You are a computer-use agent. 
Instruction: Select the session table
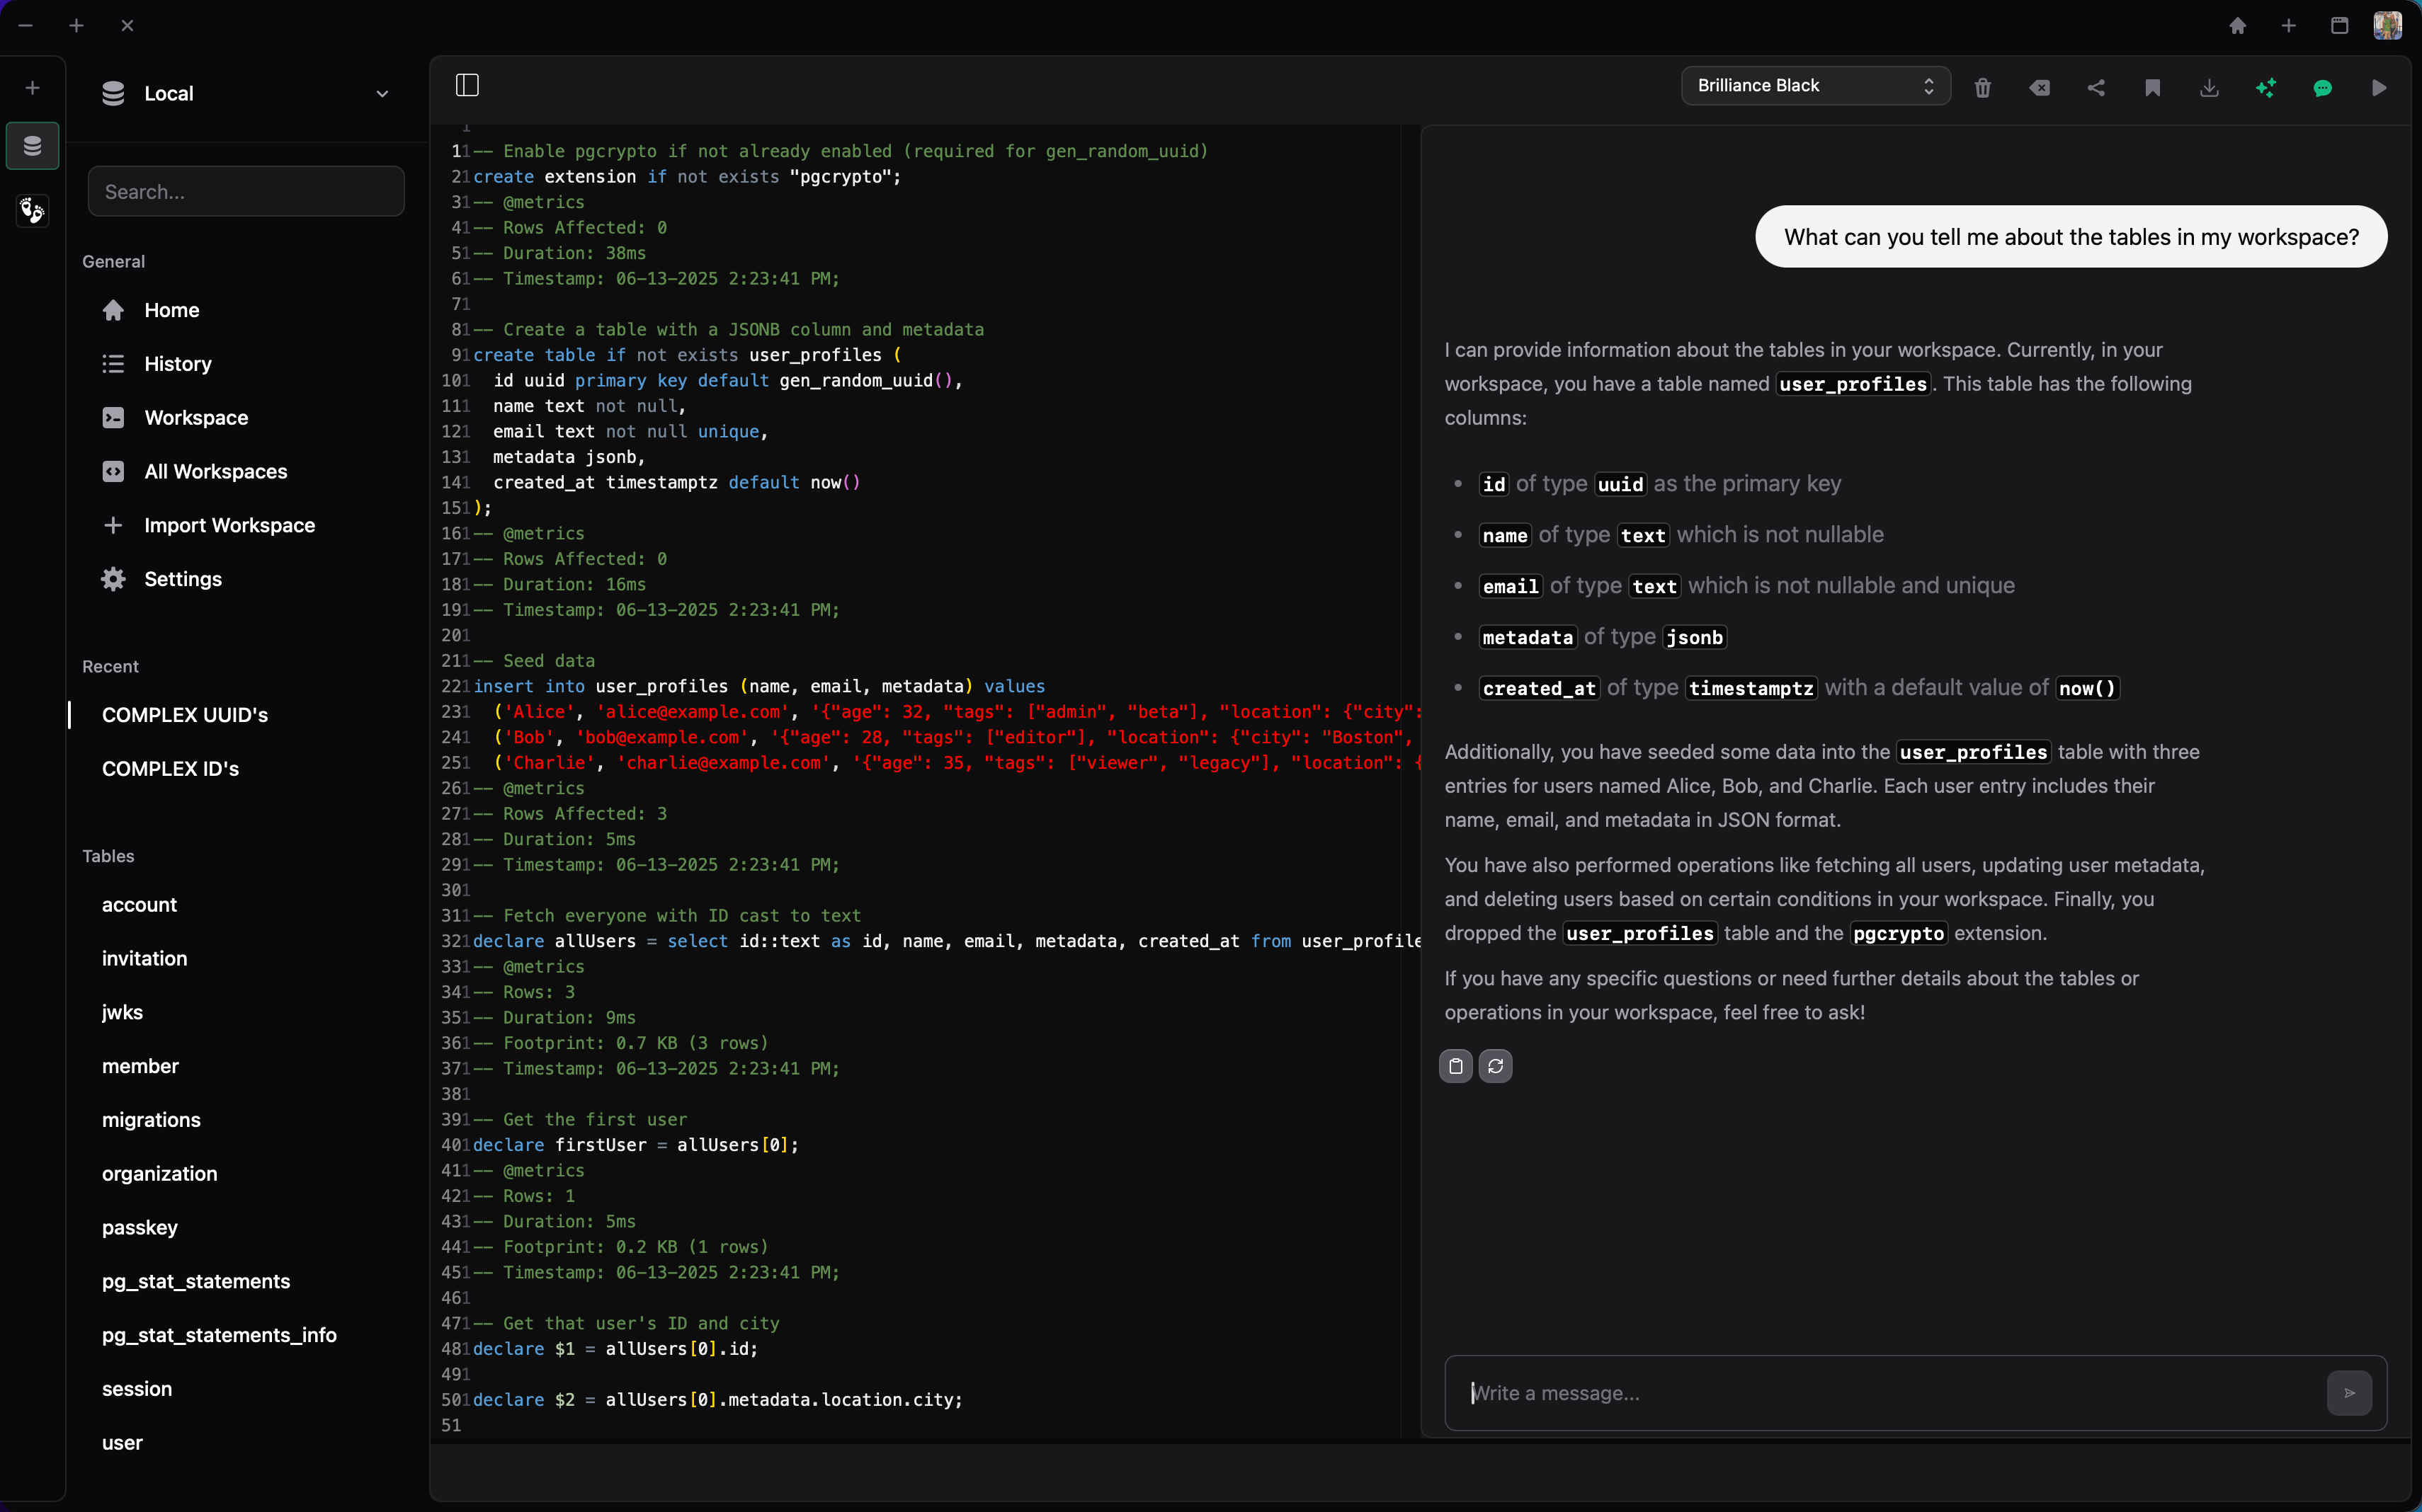[137, 1390]
